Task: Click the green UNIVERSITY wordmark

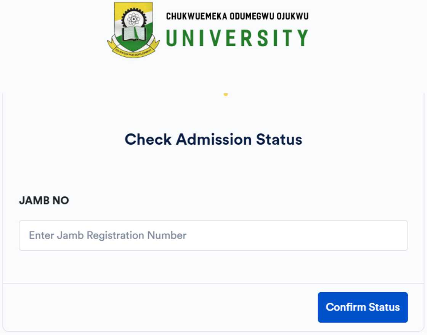Action: [x=237, y=38]
